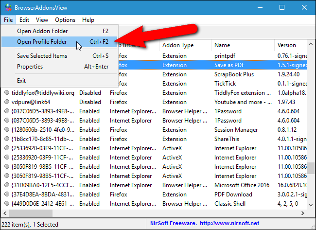Screen dimensions: 316x230
Task: Click the icon beside {1b8cc170-8c85-11db-...
Action: (7, 139)
